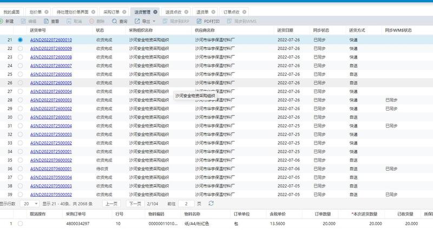Screen dimensions: 433x232
Task: Close the 划价单 tab
Action: pyautogui.click(x=47, y=12)
